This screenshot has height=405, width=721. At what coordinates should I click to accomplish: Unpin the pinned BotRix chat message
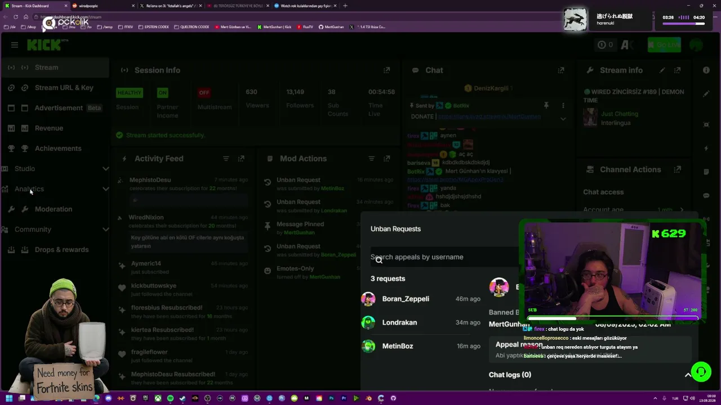[546, 105]
